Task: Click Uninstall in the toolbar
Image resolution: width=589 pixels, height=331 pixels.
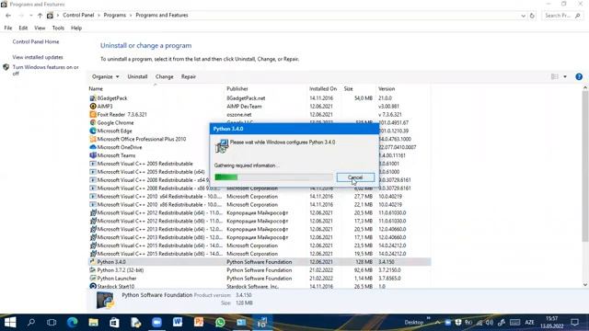Action: [x=137, y=76]
